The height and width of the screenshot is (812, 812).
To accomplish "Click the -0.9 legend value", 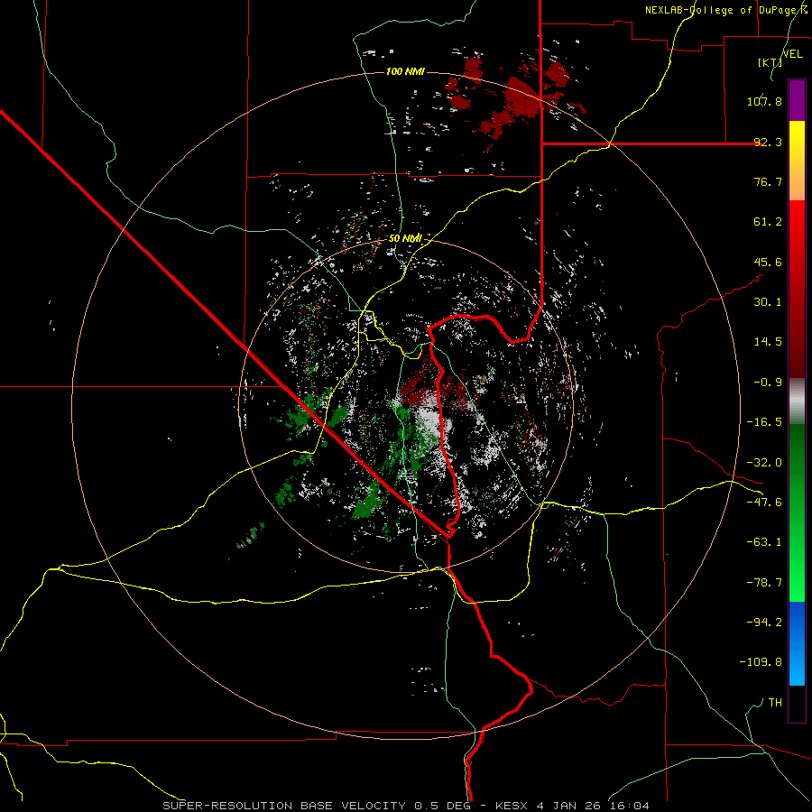I will pos(768,383).
